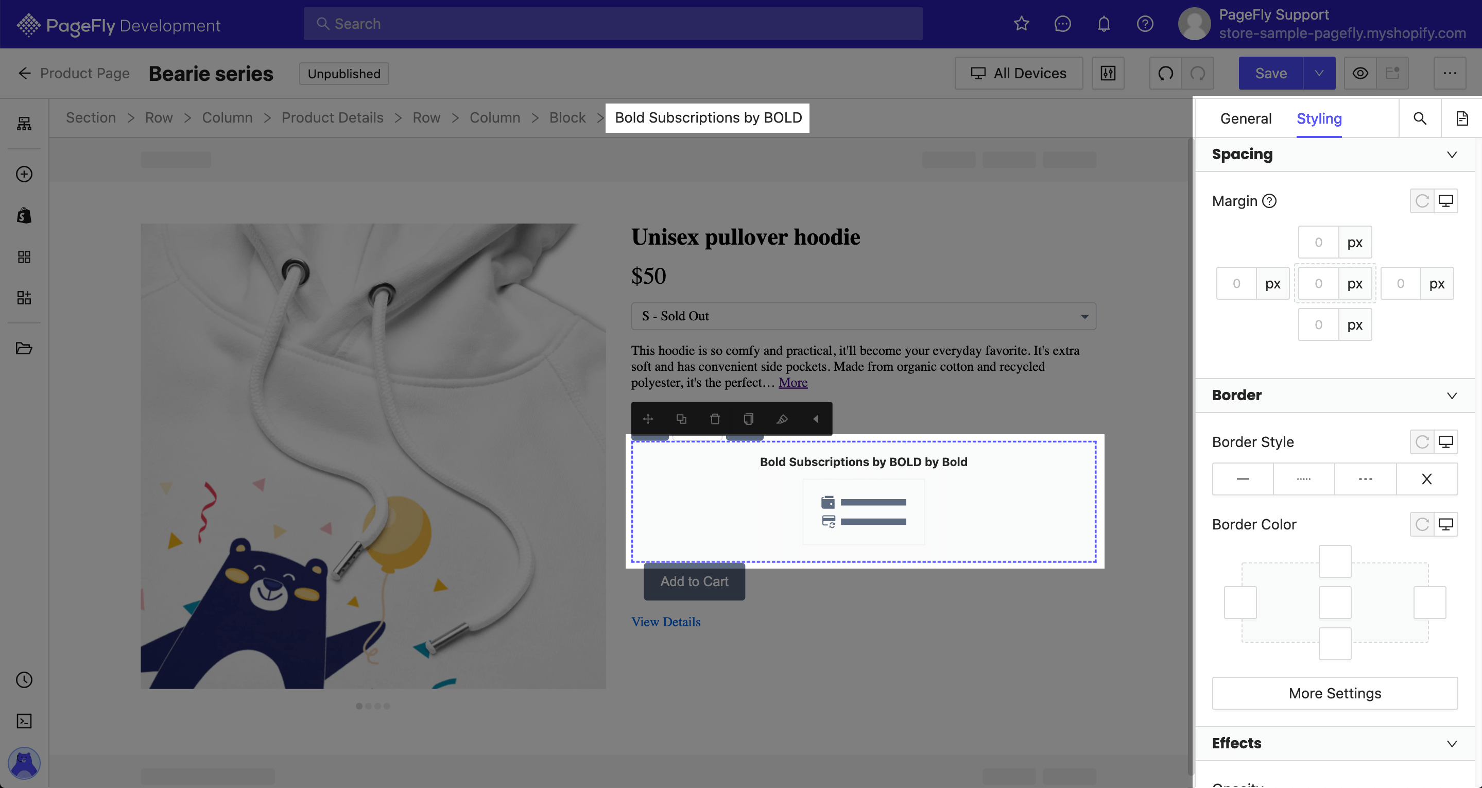Duplicate the selected element
The height and width of the screenshot is (788, 1482).
pos(681,419)
